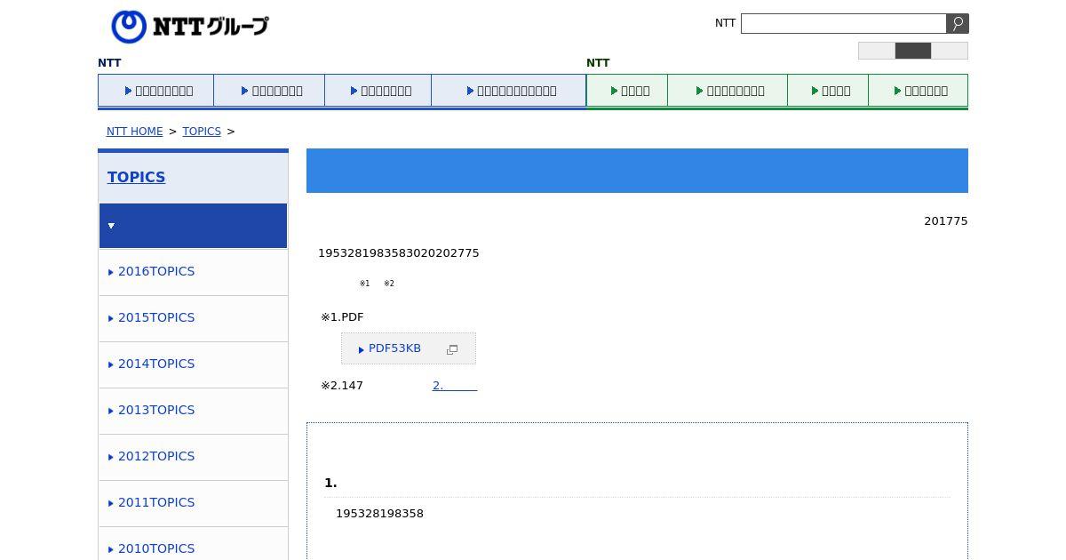This screenshot has height=560, width=1066.
Task: Open 2016TOPICS in the sidebar
Action: 156,271
